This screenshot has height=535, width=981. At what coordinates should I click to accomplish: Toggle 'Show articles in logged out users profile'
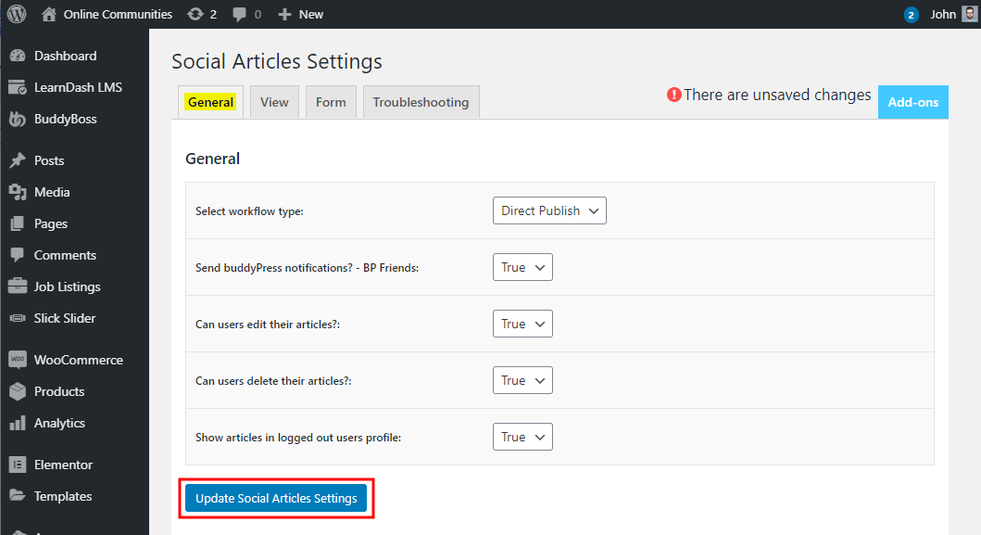(x=522, y=436)
